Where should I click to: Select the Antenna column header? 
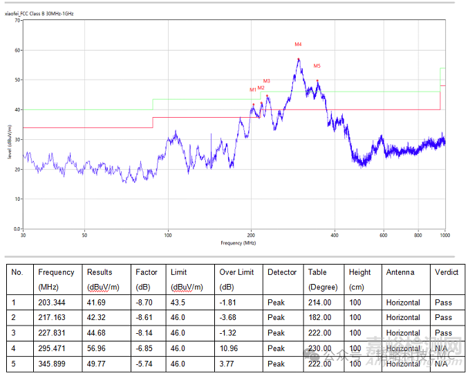point(402,272)
